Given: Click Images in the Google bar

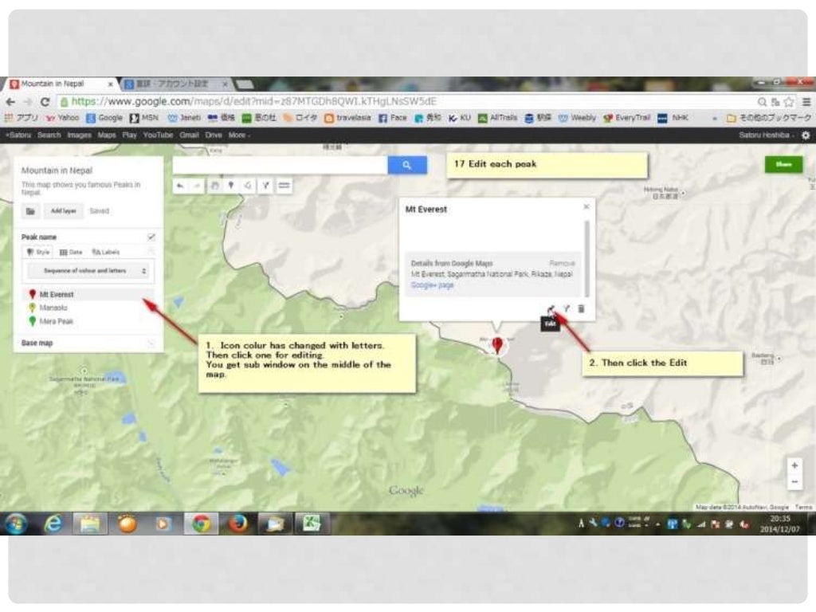Looking at the screenshot, I should [x=79, y=135].
